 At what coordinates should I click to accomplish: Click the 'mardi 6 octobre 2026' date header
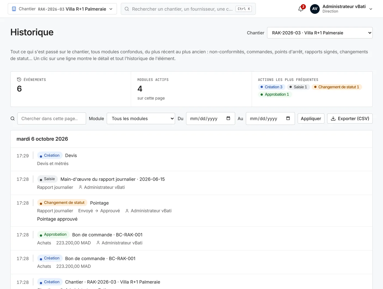(42, 139)
